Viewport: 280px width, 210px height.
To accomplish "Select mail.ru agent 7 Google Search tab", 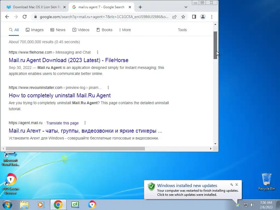I will click(x=101, y=7).
